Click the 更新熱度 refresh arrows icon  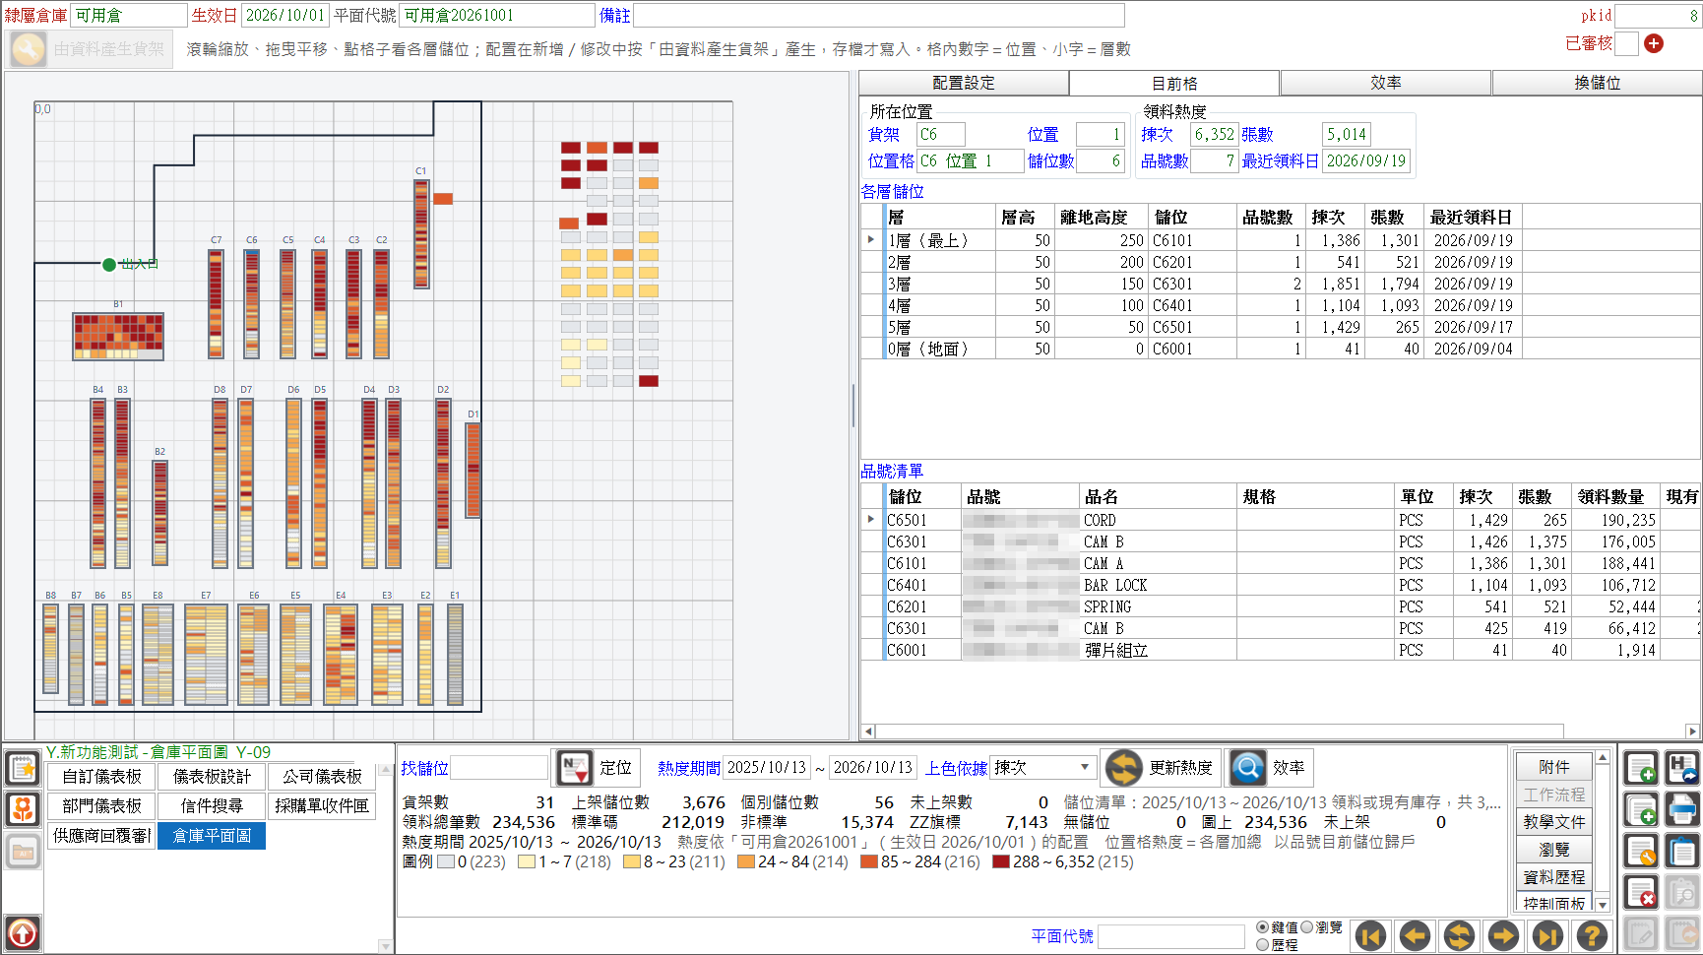1123,768
